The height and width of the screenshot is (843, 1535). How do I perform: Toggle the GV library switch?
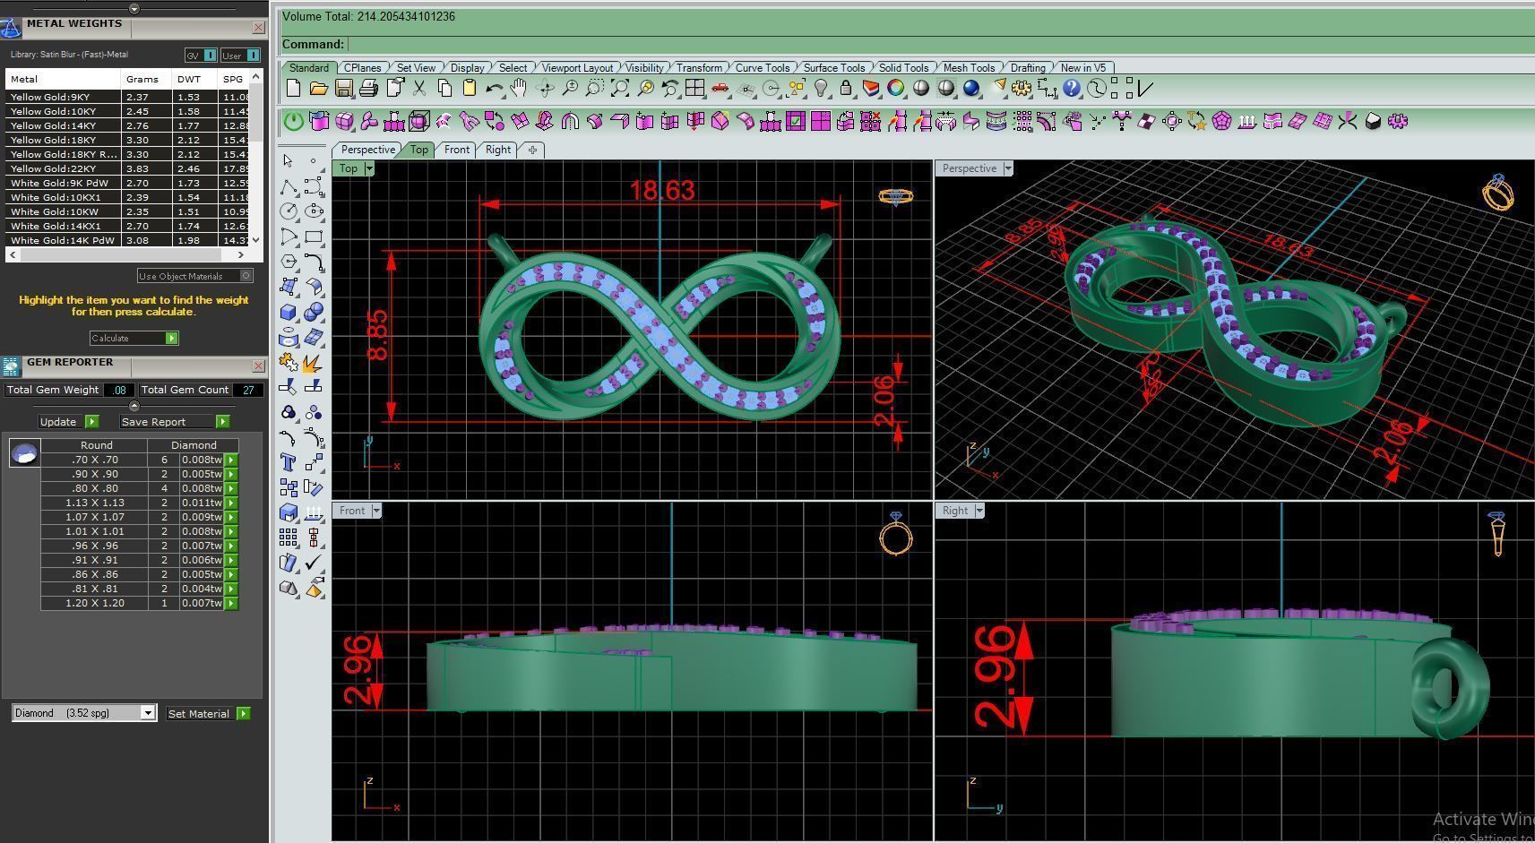(x=201, y=56)
